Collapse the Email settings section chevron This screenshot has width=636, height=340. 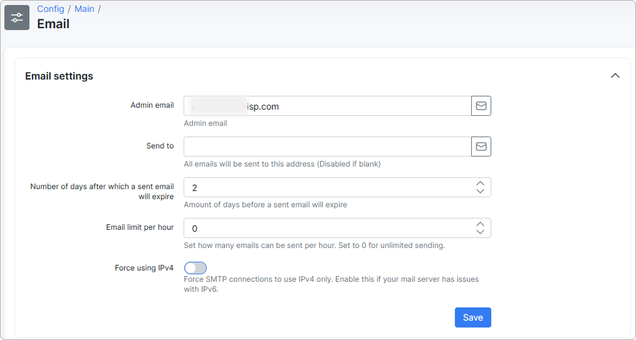coord(615,76)
